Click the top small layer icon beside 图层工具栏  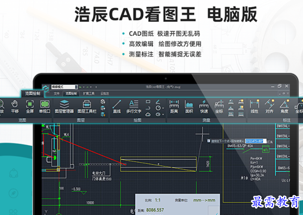tap(103, 102)
